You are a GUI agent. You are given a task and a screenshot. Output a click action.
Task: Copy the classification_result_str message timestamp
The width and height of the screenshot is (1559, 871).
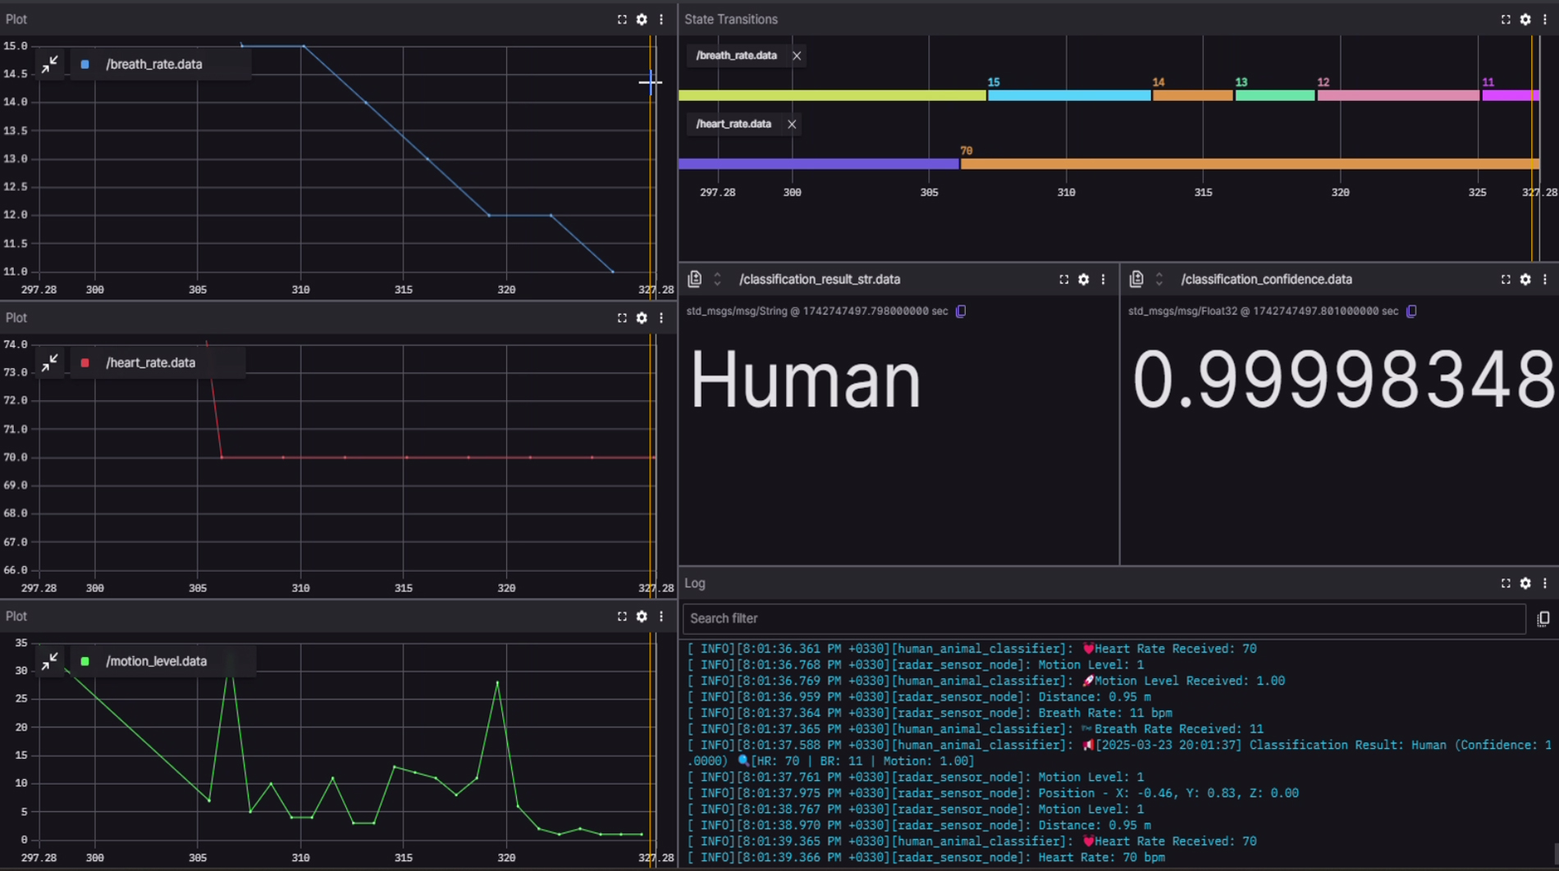point(961,312)
